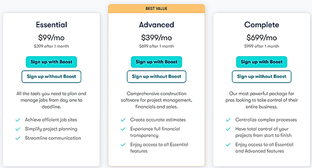Click checkmark beside Experience full financial transparency
The image size is (312, 168).
(x=123, y=129)
